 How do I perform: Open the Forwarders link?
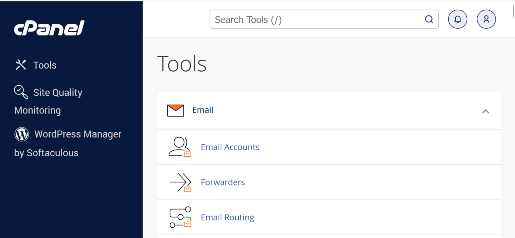coord(223,182)
